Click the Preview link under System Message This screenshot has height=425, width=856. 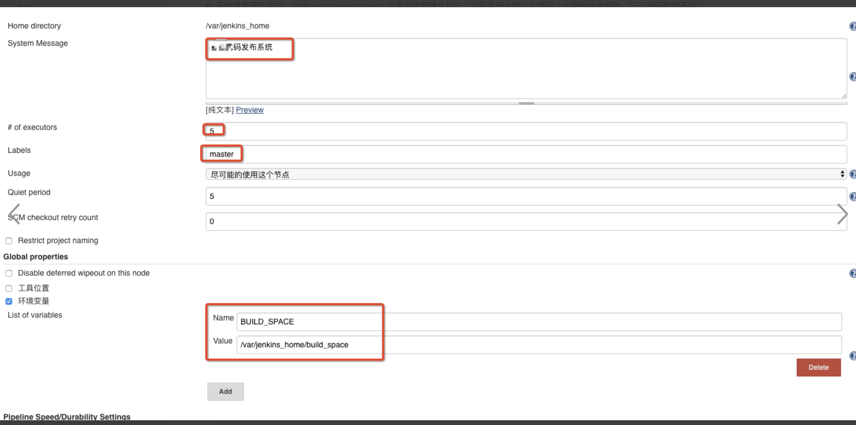tap(249, 110)
